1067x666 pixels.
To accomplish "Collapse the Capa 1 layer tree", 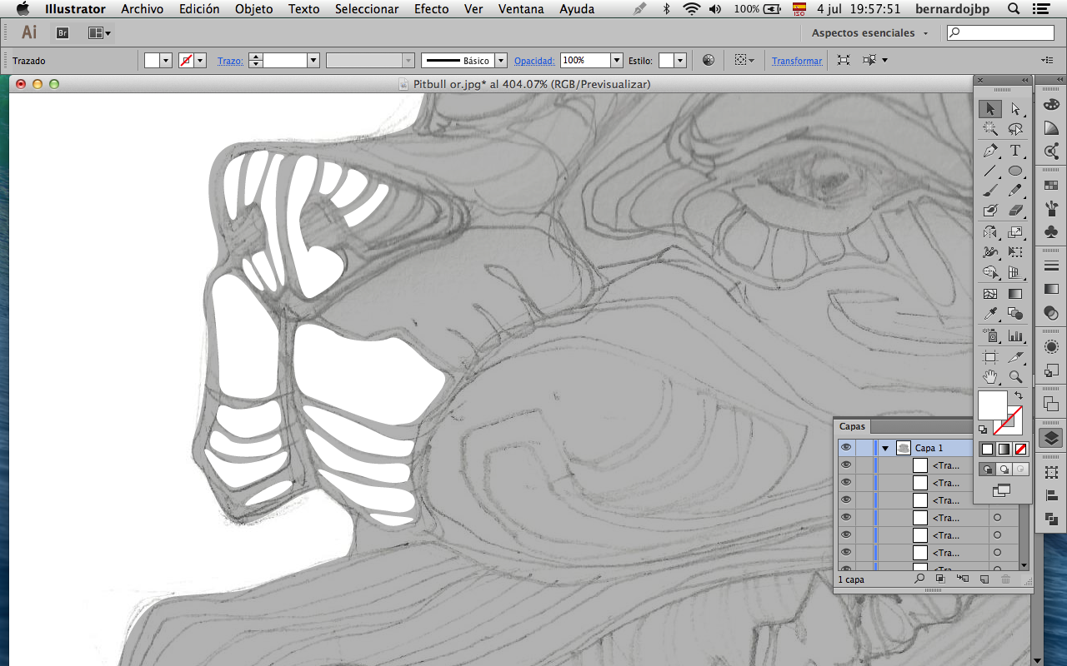I will [x=885, y=448].
